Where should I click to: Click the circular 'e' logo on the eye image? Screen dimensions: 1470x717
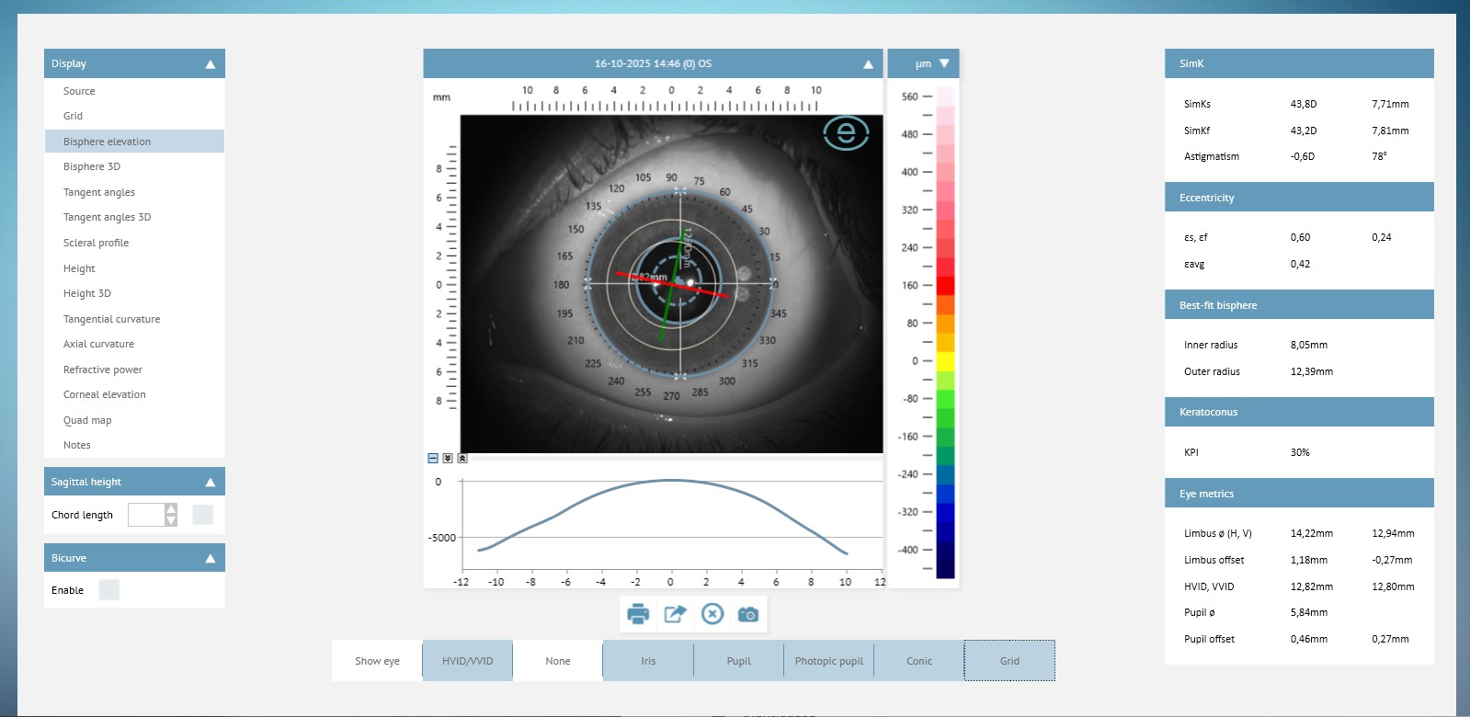tap(846, 133)
